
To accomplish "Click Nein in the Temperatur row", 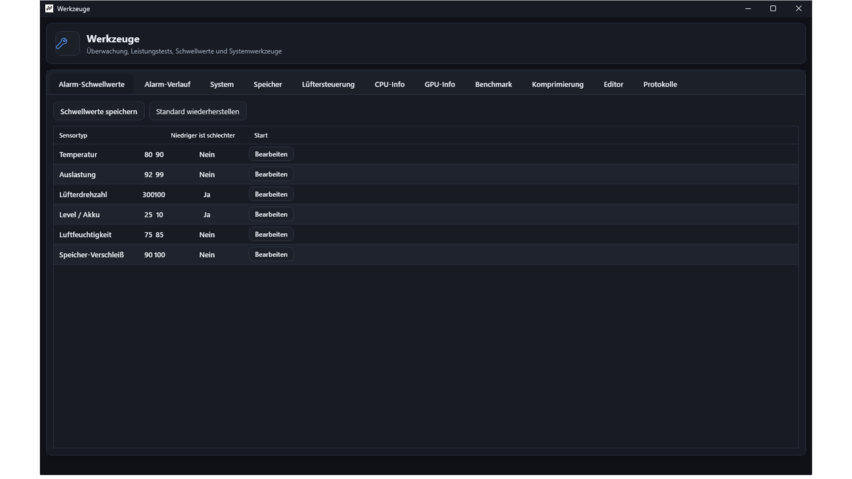I will [207, 154].
